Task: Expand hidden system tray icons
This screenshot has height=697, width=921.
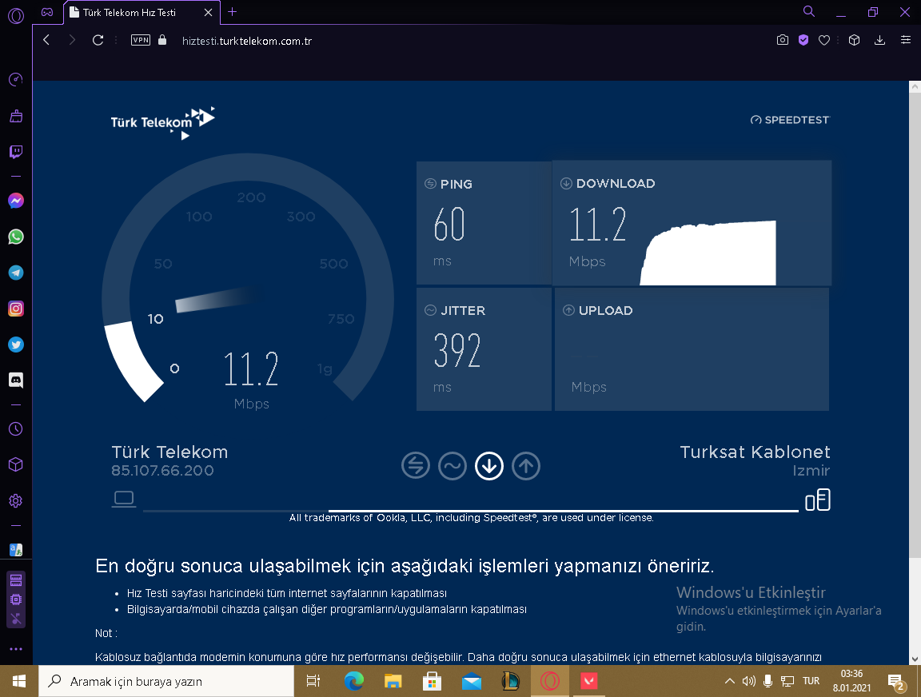Action: pyautogui.click(x=729, y=681)
